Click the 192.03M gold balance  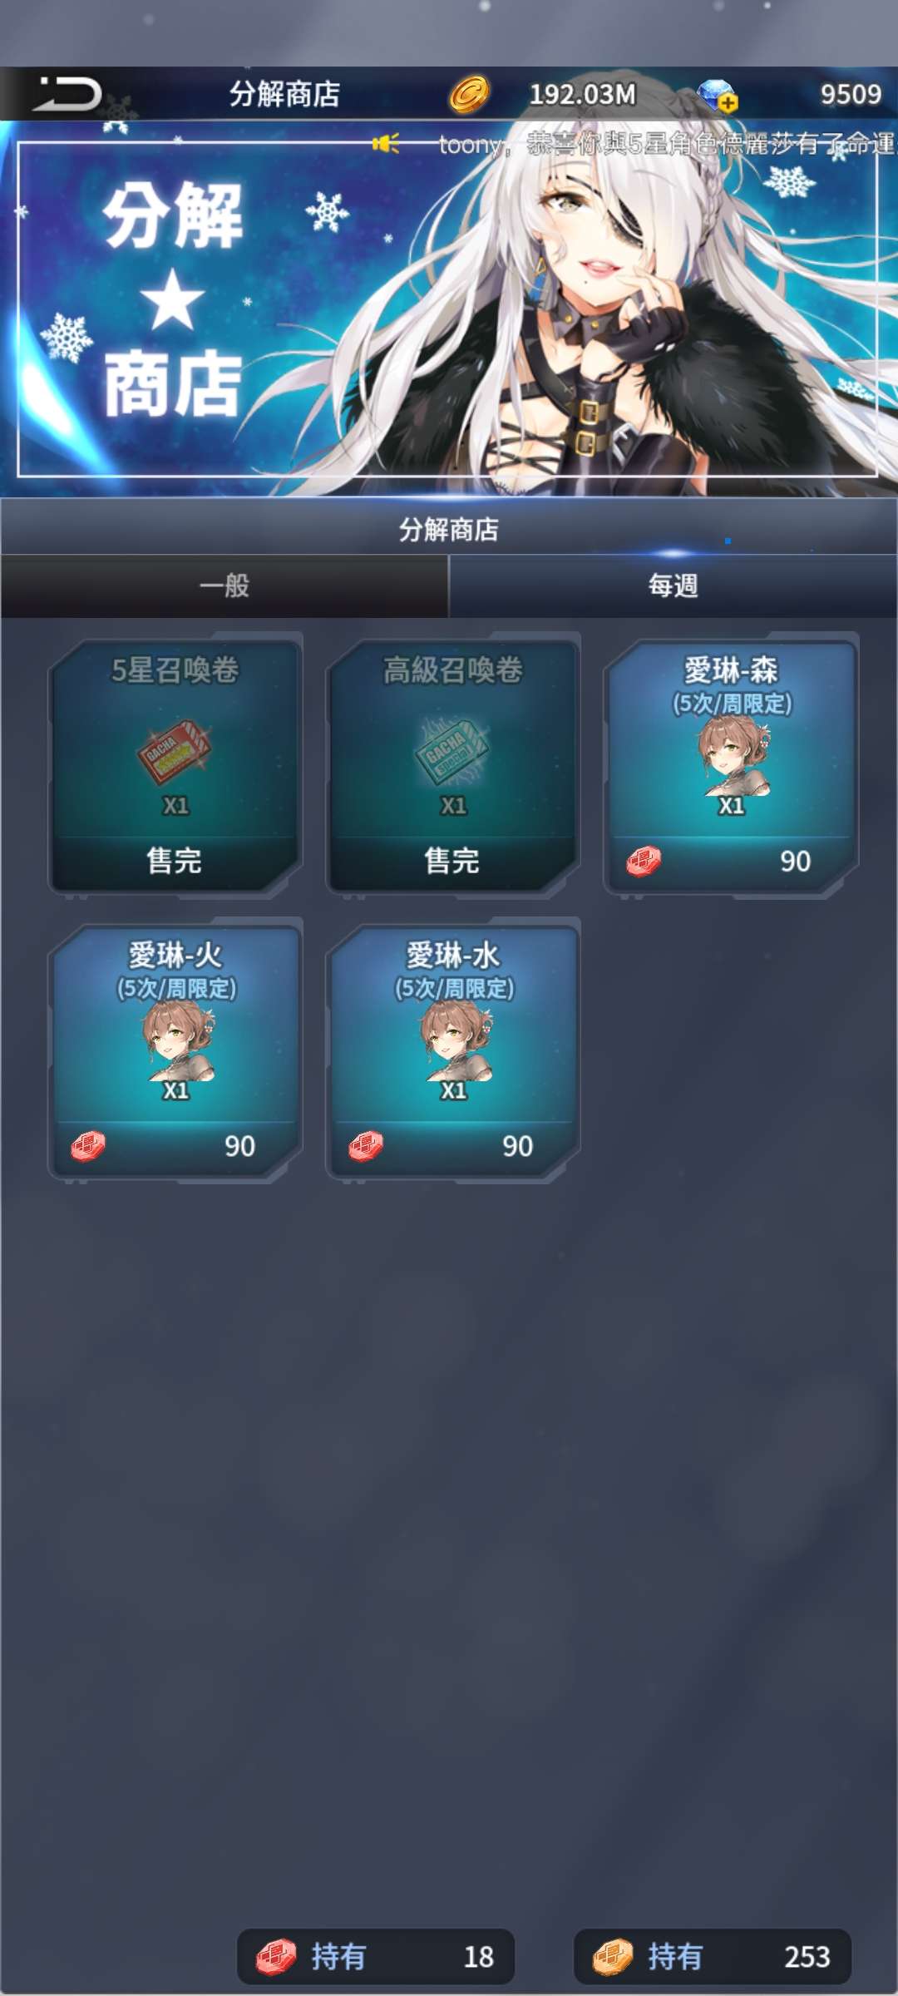582,95
